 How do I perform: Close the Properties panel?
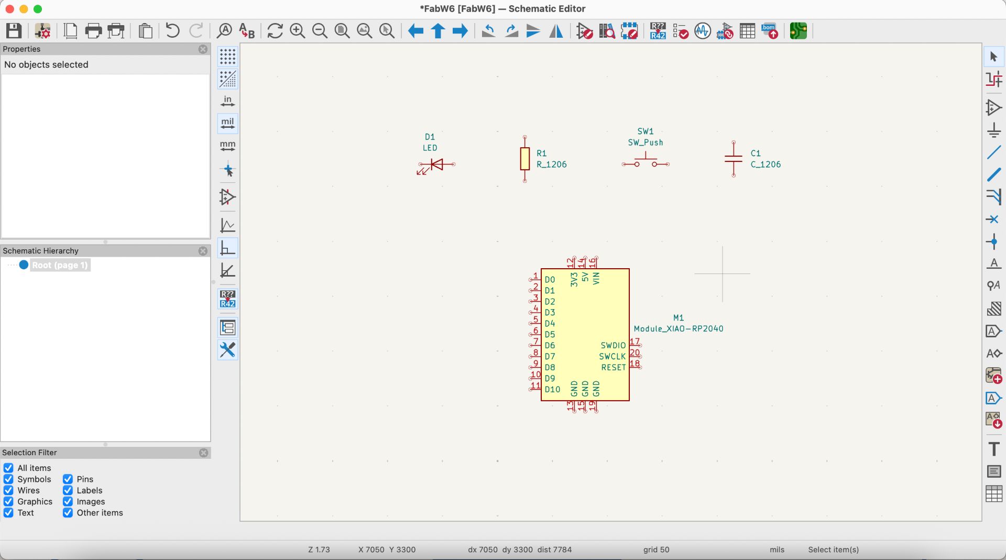pyautogui.click(x=203, y=49)
